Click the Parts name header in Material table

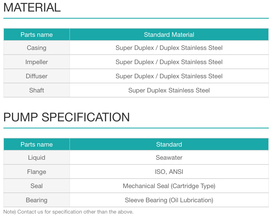[x=37, y=35]
